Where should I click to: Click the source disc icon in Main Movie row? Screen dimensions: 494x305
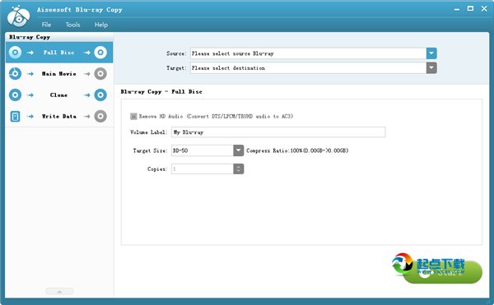point(15,73)
